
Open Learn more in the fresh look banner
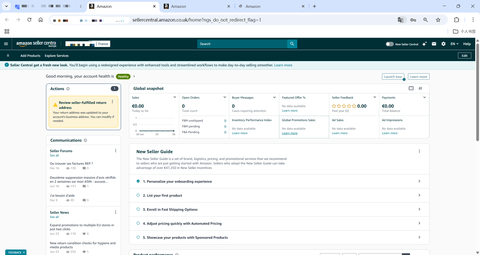tap(283, 65)
